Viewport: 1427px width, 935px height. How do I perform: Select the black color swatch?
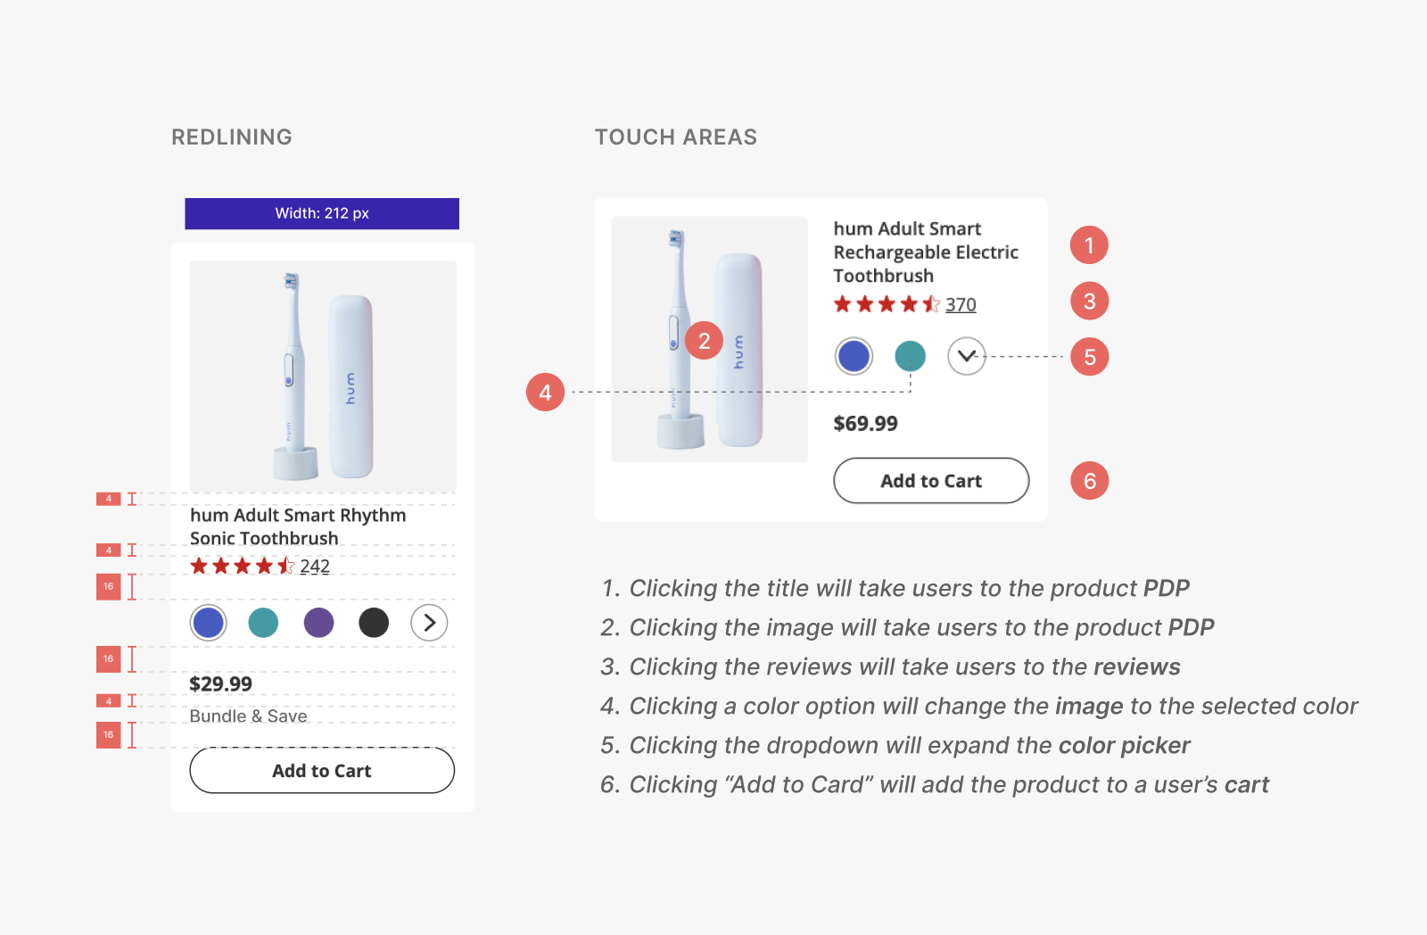(x=374, y=623)
